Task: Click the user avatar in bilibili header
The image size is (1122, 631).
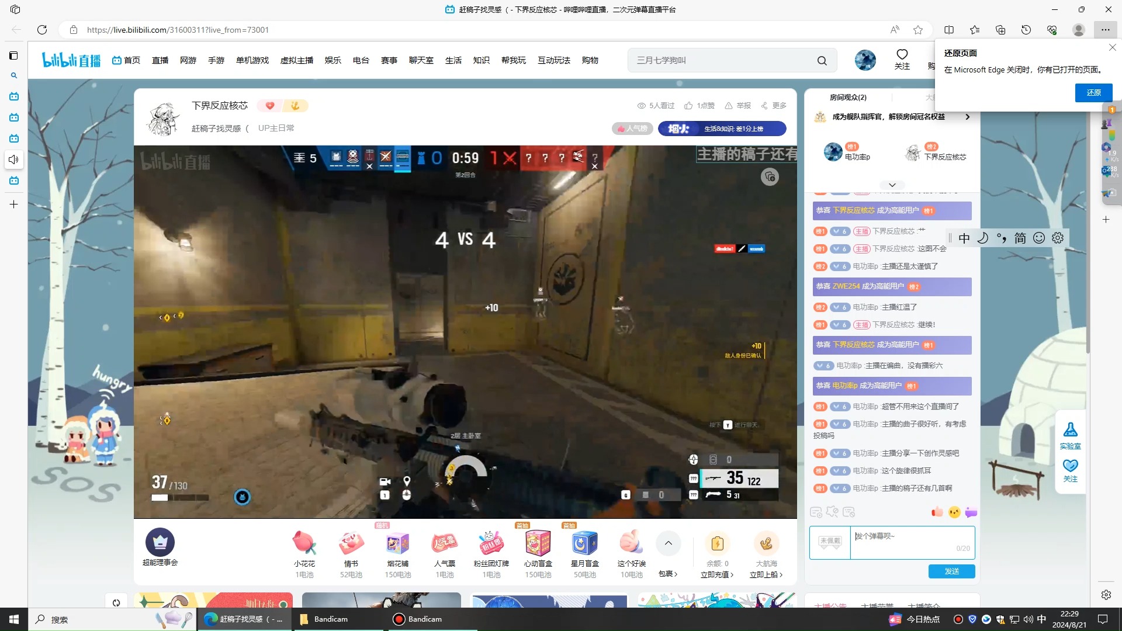Action: coord(865,60)
